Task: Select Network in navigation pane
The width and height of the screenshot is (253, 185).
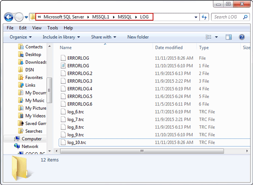Action: pos(26,146)
